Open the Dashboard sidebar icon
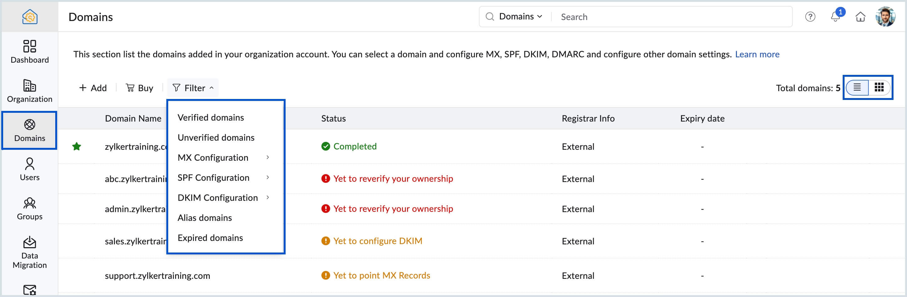 click(30, 51)
